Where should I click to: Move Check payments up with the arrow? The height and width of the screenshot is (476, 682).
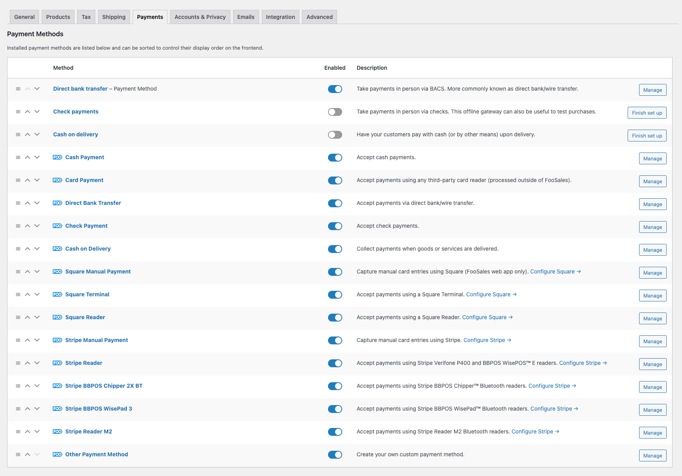click(28, 112)
